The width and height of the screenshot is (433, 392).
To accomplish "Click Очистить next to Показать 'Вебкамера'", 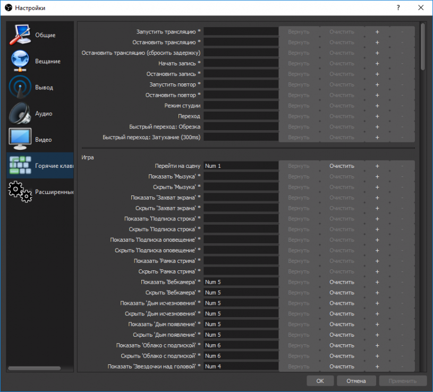I will coord(342,282).
